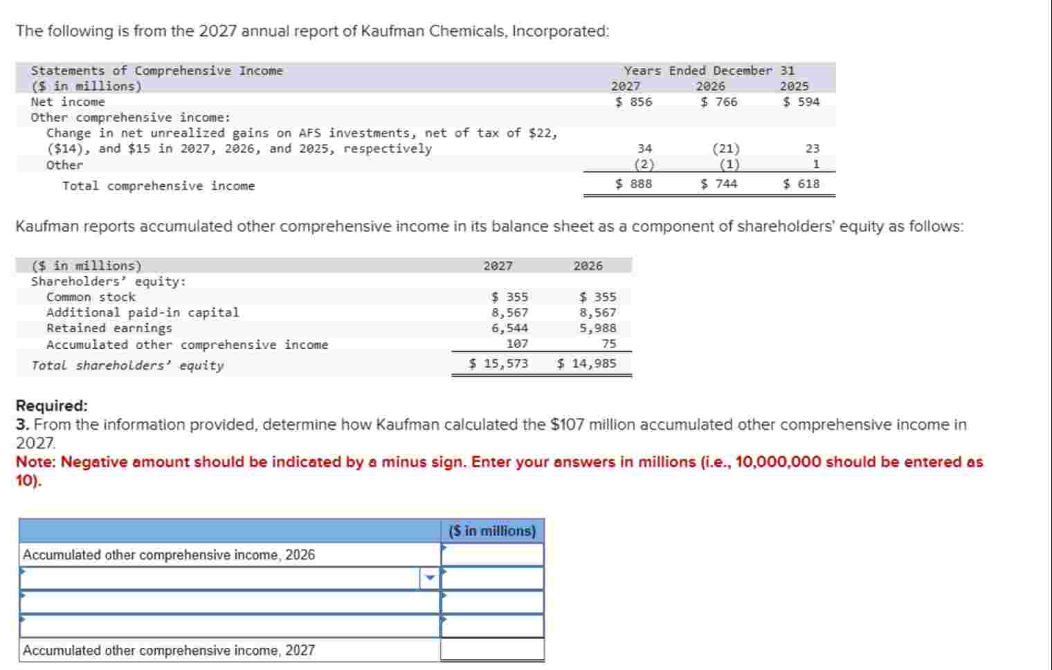Click 2027 retained earnings value '6,544'

510,329
